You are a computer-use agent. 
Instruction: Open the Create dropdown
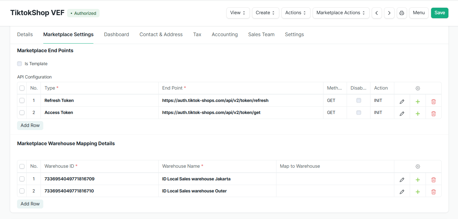point(266,13)
